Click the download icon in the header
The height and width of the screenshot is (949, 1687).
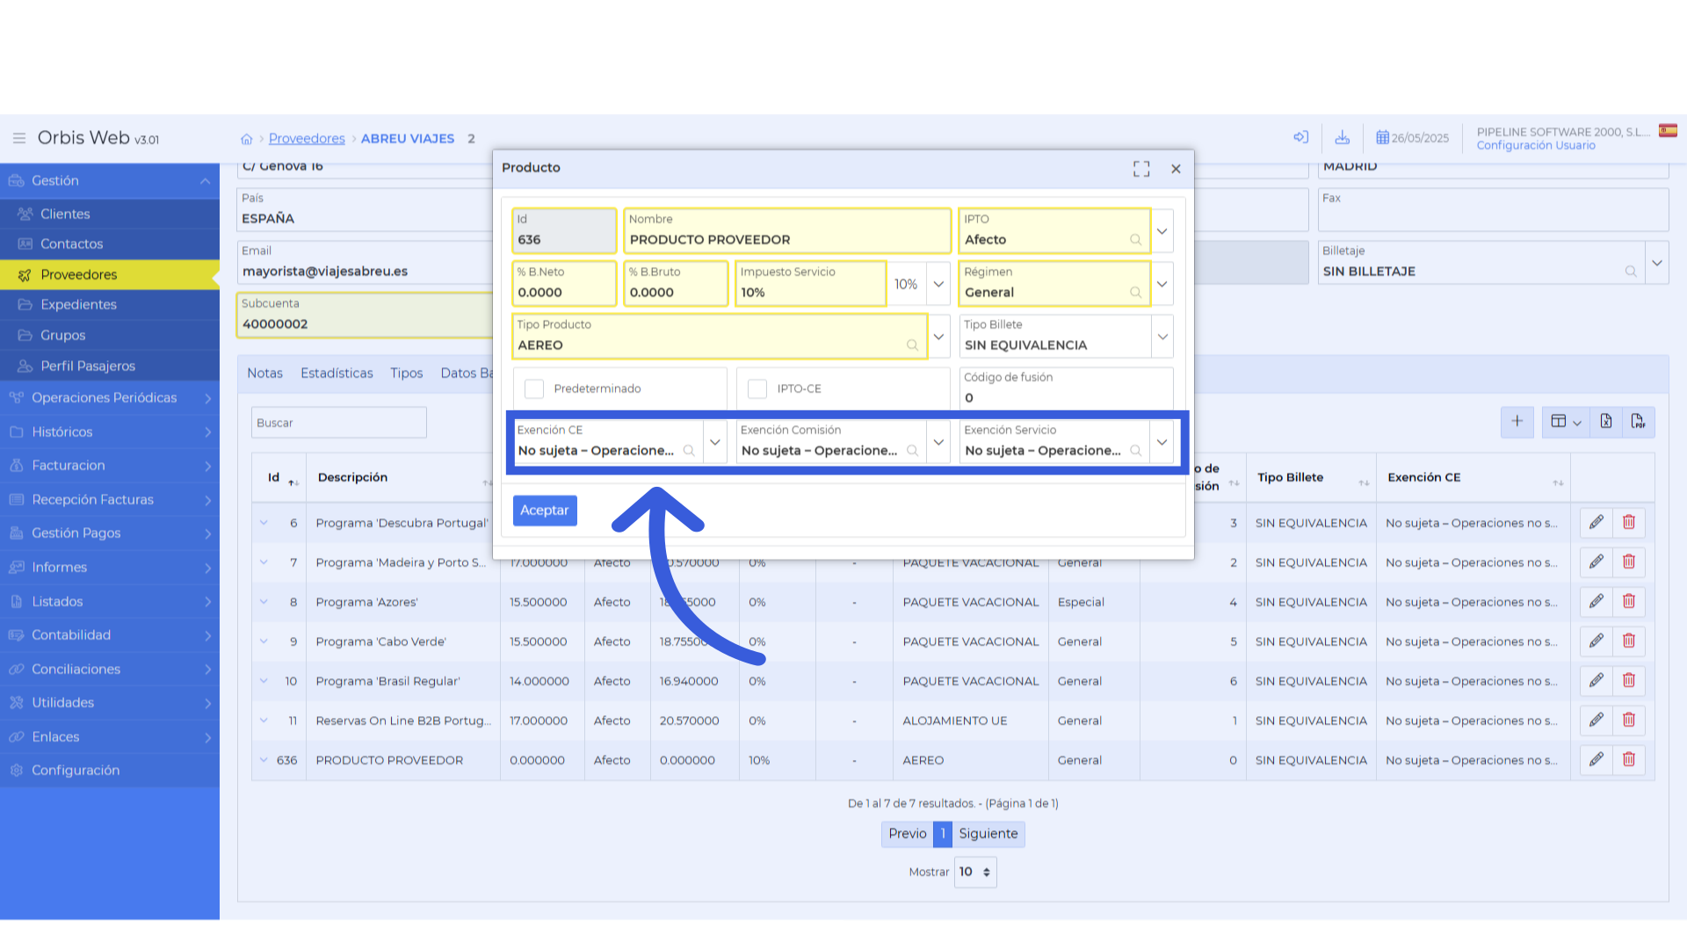coord(1343,137)
